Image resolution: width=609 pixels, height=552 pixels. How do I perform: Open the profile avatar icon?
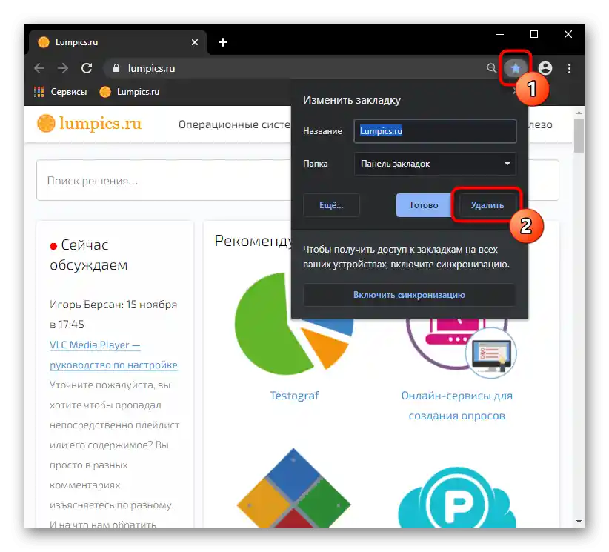(x=545, y=68)
